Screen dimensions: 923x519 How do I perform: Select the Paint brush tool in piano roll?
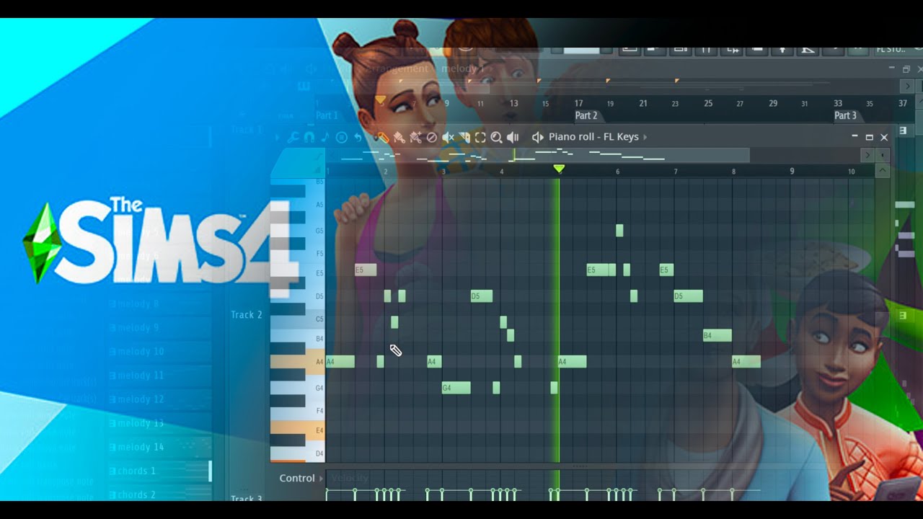[399, 137]
